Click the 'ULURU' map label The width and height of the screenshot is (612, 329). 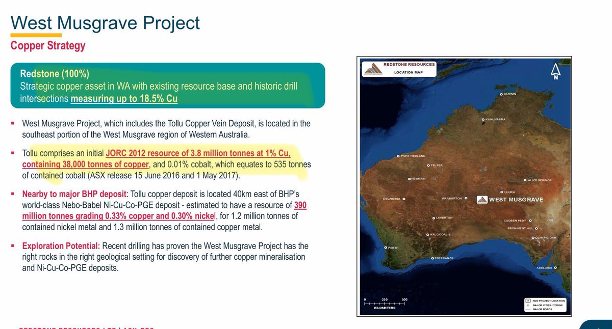click(511, 191)
